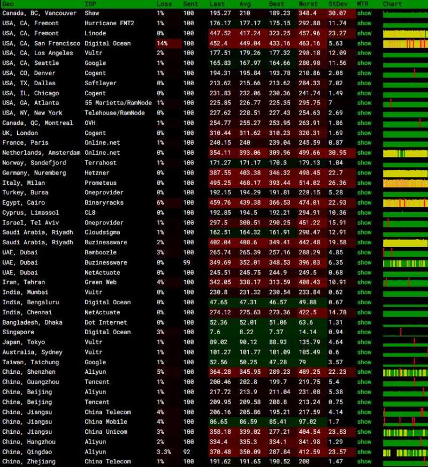Screen dimensions: 428x467
Task: Select the 499.66 worst latency value
Action: pos(309,153)
